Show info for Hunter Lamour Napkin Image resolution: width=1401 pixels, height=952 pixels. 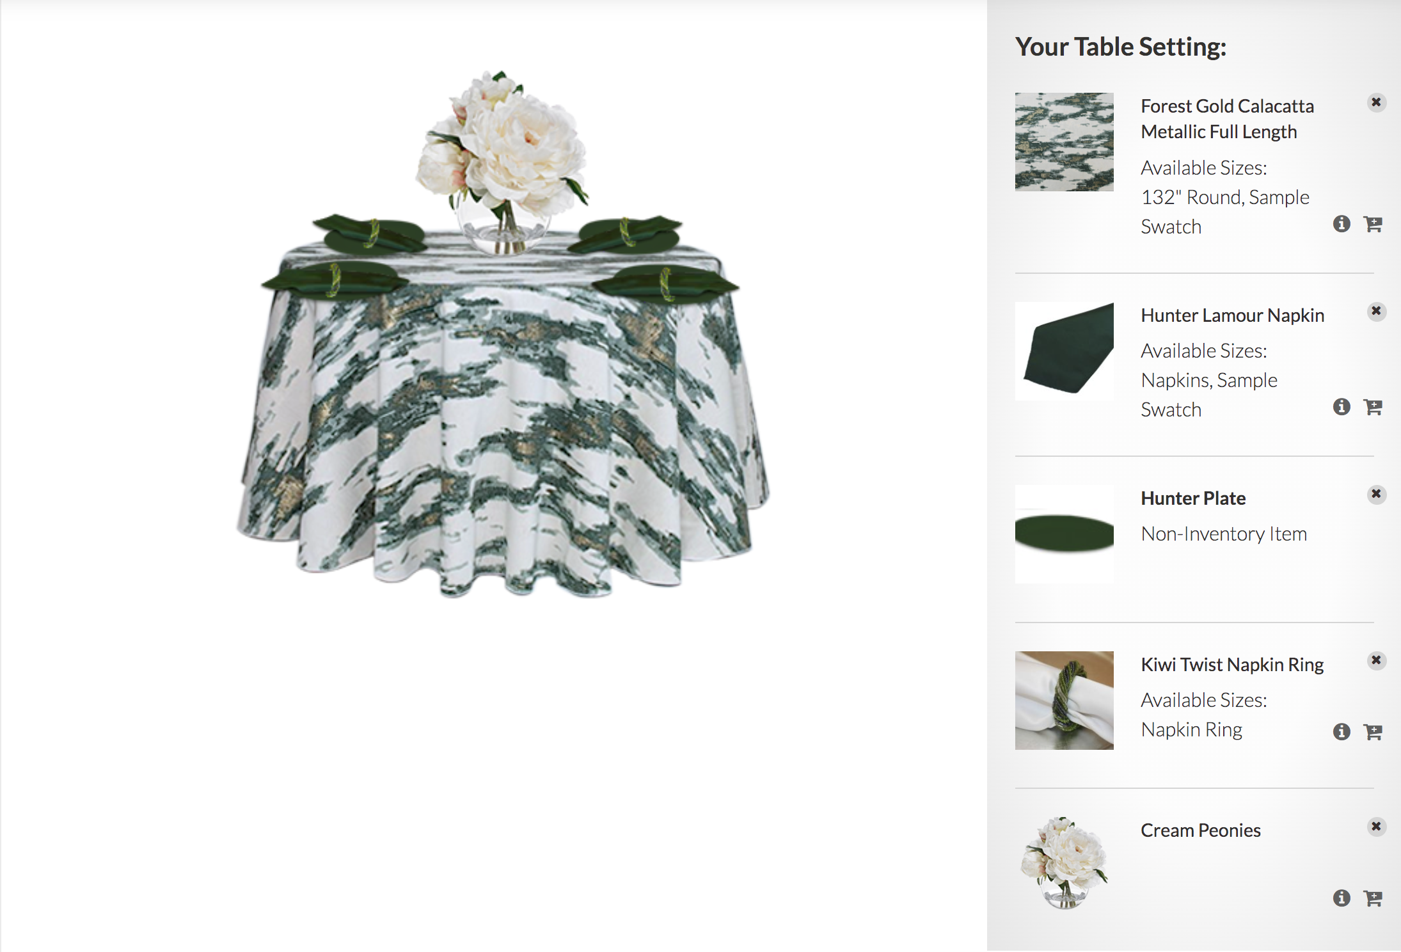[x=1342, y=407]
